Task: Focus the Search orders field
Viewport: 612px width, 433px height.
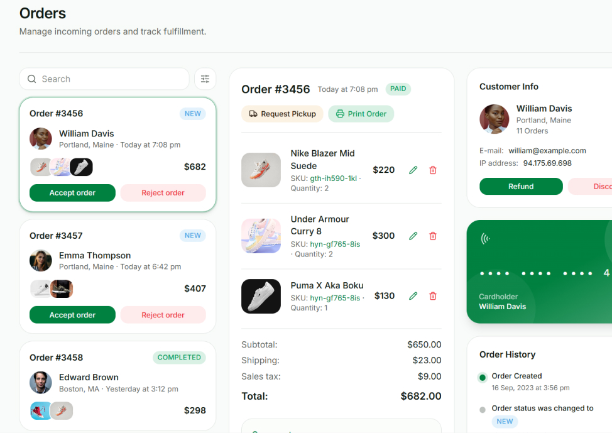Action: pyautogui.click(x=104, y=79)
